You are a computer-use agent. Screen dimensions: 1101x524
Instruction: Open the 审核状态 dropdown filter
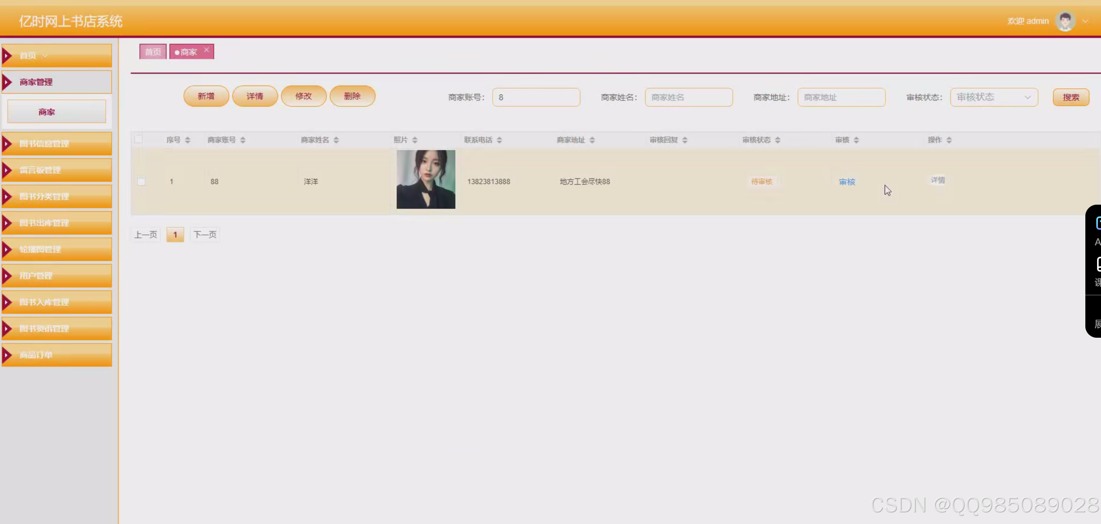(x=994, y=97)
